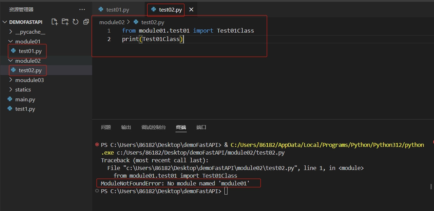This screenshot has height=211, width=434.
Task: Expand the statics folder
Action: pos(23,89)
